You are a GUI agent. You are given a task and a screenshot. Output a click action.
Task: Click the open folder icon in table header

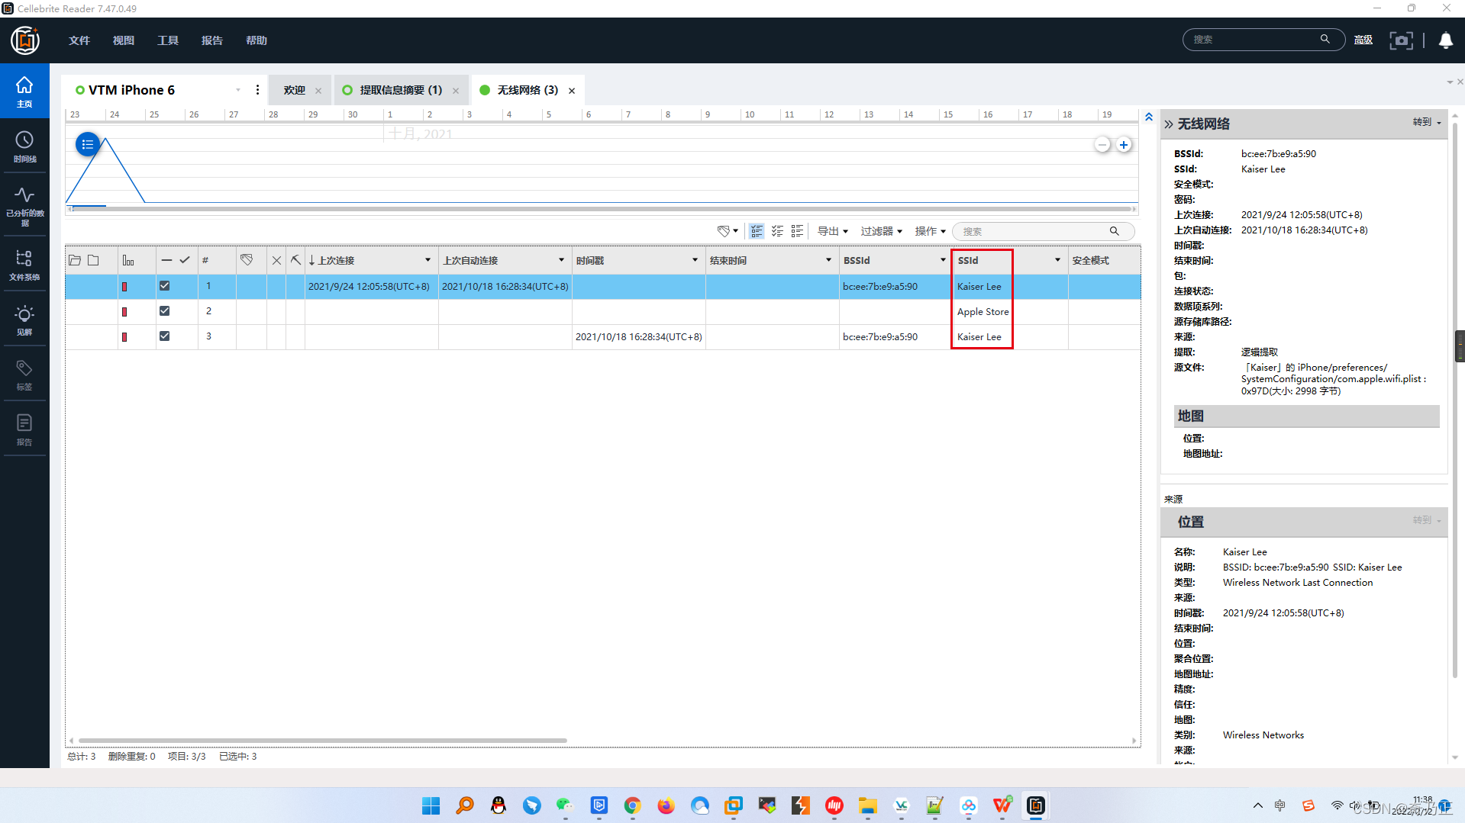pyautogui.click(x=75, y=260)
